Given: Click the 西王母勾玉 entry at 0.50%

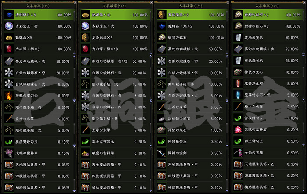Looking at the screenshot, I should coord(268,141).
